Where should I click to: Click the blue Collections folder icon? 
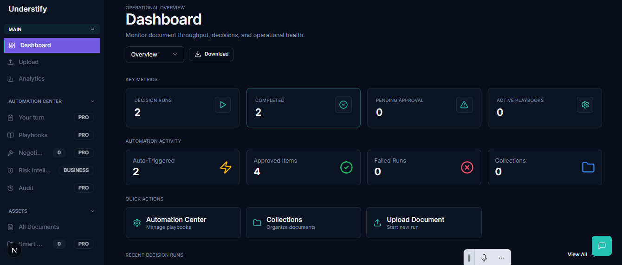click(588, 167)
